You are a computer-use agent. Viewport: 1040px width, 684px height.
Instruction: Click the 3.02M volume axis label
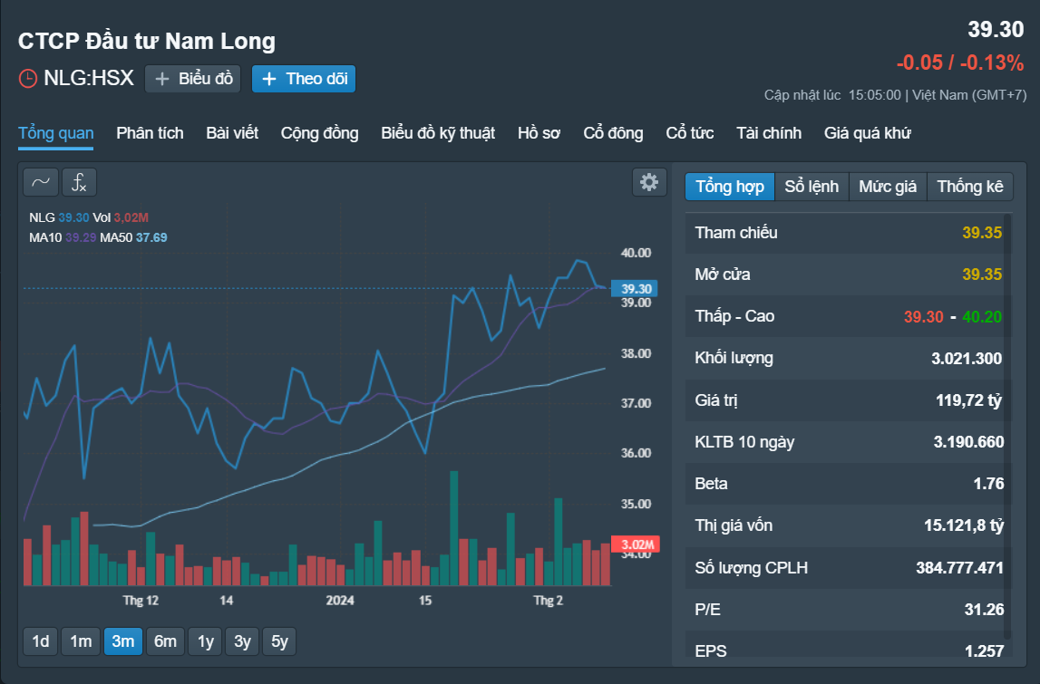click(x=636, y=544)
